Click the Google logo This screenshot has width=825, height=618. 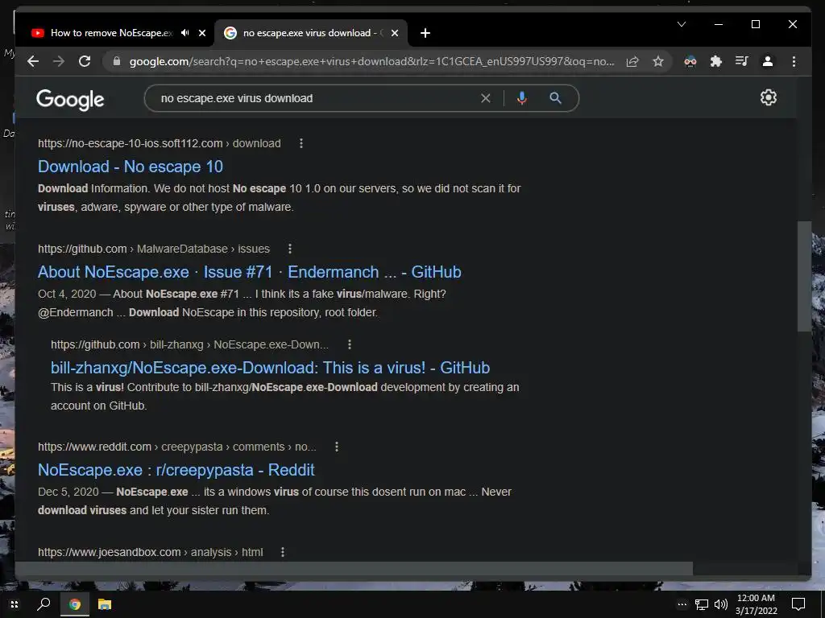[70, 99]
